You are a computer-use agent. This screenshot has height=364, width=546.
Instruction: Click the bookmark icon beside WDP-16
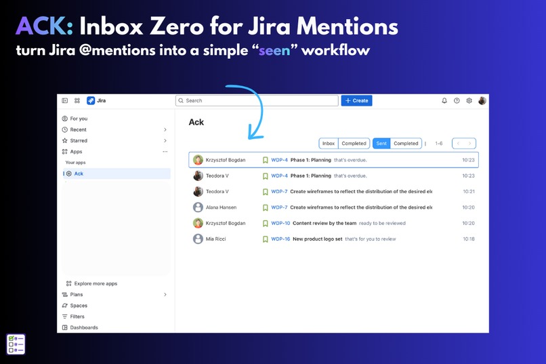click(x=266, y=239)
